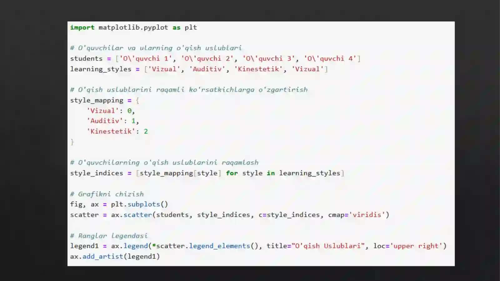Click the comment "# O'quvchilar va ularning o'qish uslublari"
Viewport: 500px width, 281px height.
[x=156, y=48]
